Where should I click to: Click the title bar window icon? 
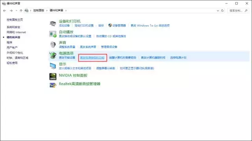coord(4,4)
